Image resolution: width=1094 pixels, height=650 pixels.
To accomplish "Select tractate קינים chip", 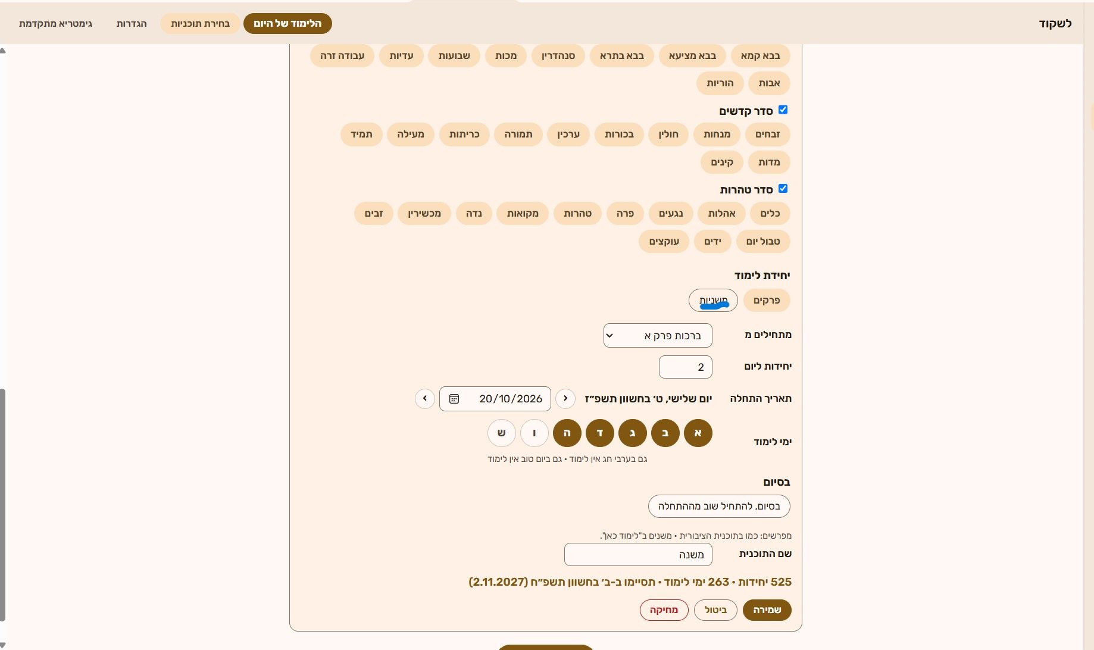I will [x=722, y=162].
